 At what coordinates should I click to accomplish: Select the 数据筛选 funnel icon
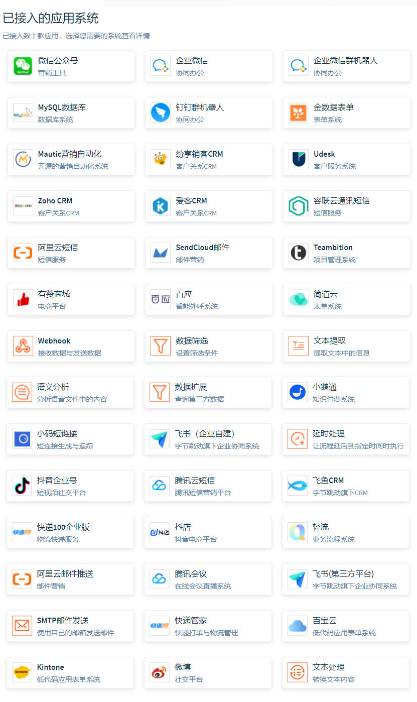[x=161, y=346]
